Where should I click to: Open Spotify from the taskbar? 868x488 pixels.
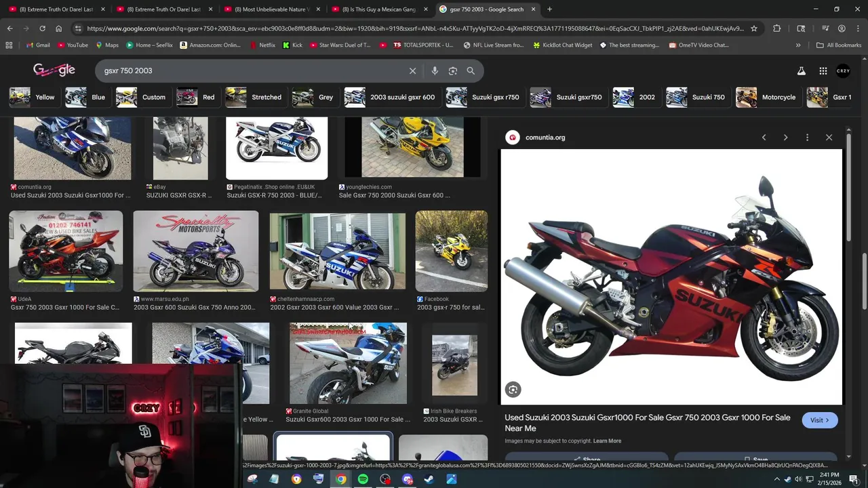pos(363,479)
